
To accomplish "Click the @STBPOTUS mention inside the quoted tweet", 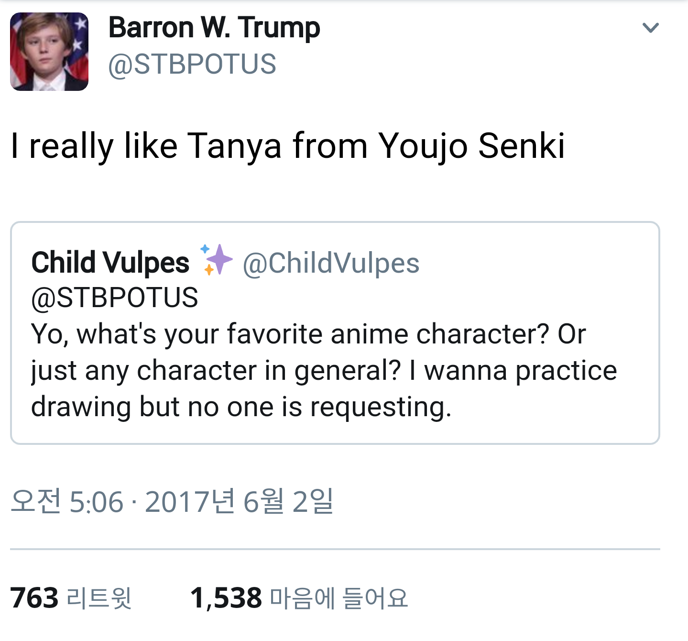I will point(115,298).
